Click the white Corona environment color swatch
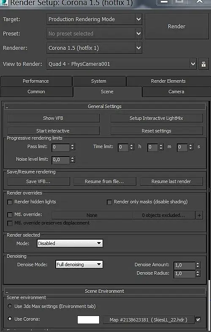The width and height of the screenshot is (211, 332). pyautogui.click(x=88, y=319)
